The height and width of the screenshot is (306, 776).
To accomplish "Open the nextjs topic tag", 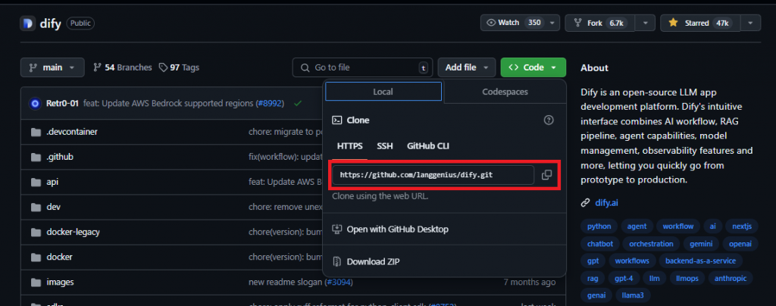I will point(742,226).
